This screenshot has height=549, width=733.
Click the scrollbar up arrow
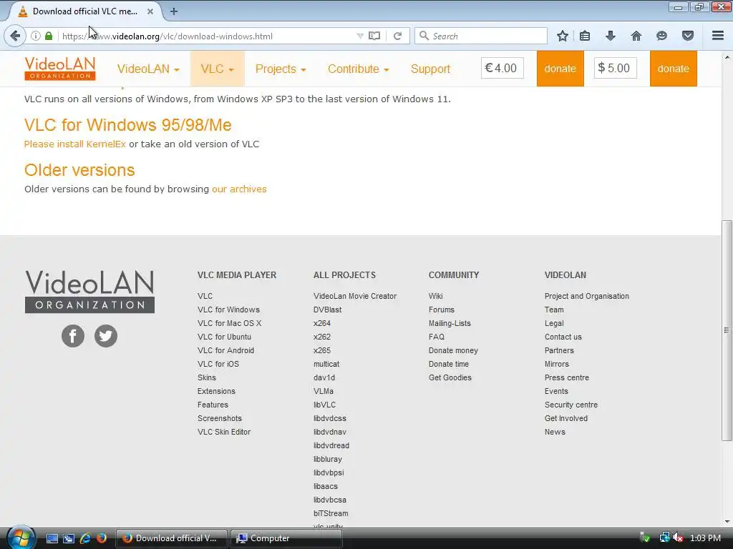[x=727, y=57]
